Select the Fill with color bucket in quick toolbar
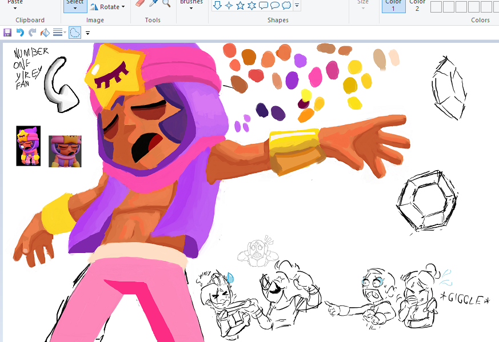The height and width of the screenshot is (342, 499). tap(45, 33)
